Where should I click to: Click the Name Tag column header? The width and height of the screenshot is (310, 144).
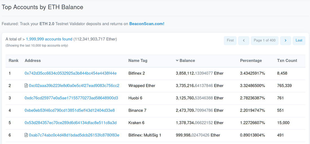tap(138, 60)
